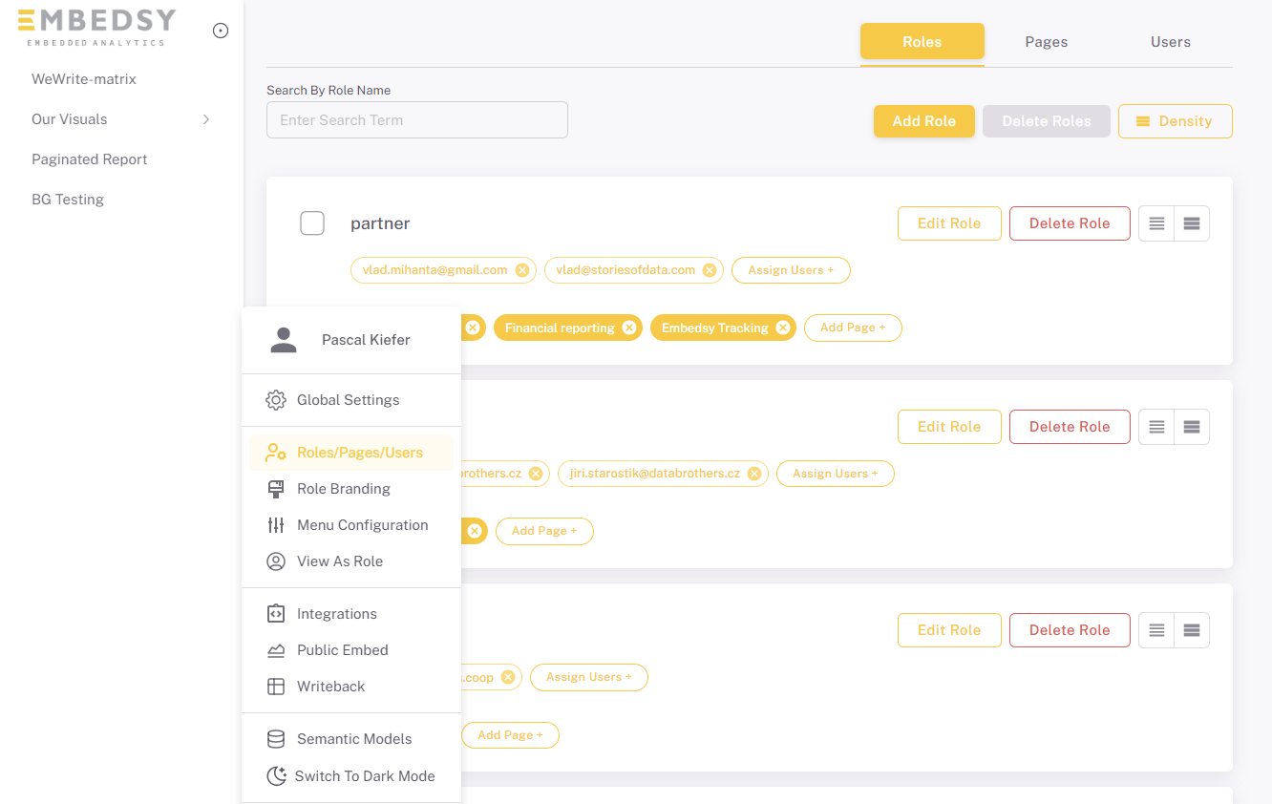
Task: Click the circular icon beside the Embedsy logo
Action: (221, 30)
